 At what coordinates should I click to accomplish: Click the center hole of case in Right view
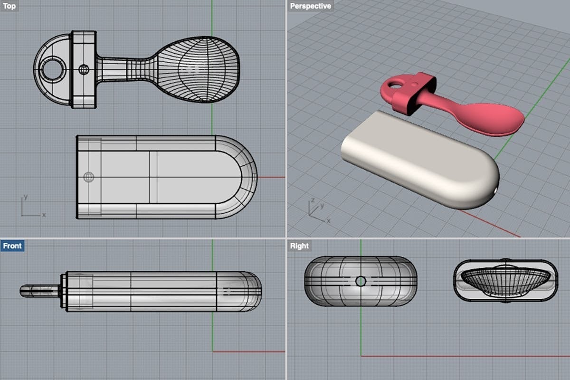click(x=361, y=281)
